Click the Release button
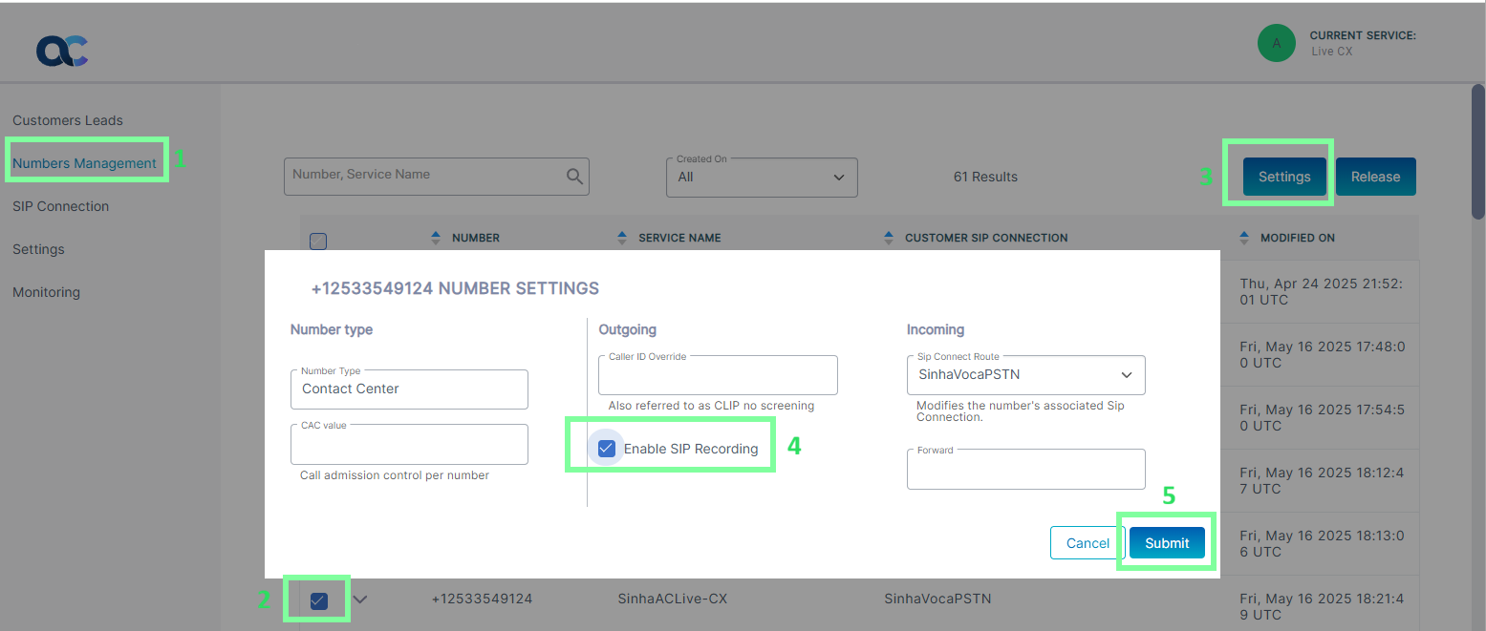1486x631 pixels. [x=1375, y=177]
